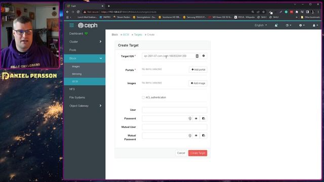This screenshot has height=182, width=324.
Task: Go forward in the browser
Action: click(73, 12)
